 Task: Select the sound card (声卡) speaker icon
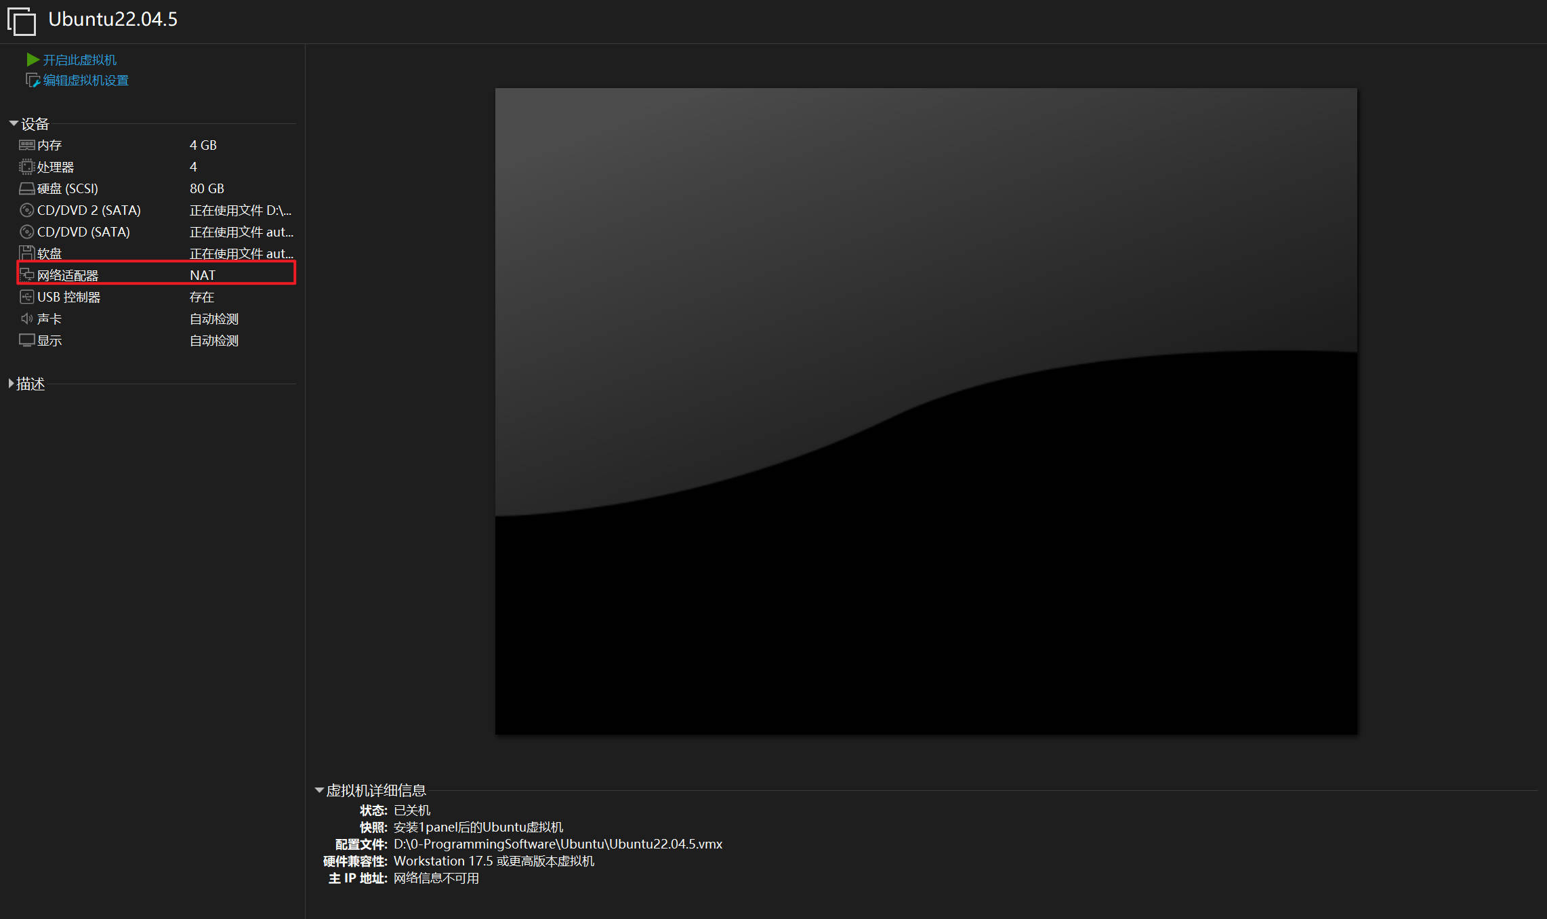[26, 319]
